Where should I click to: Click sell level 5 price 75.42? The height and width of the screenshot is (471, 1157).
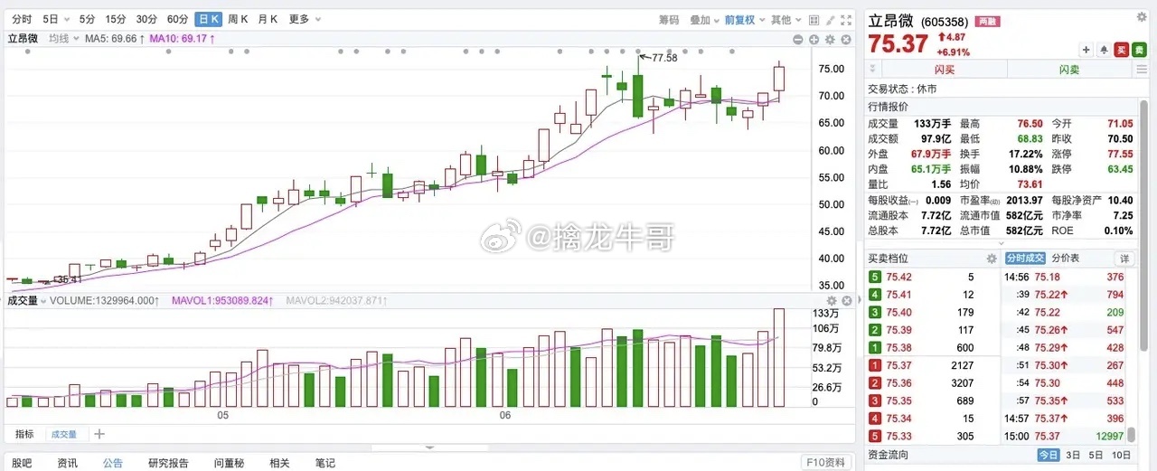click(x=899, y=278)
